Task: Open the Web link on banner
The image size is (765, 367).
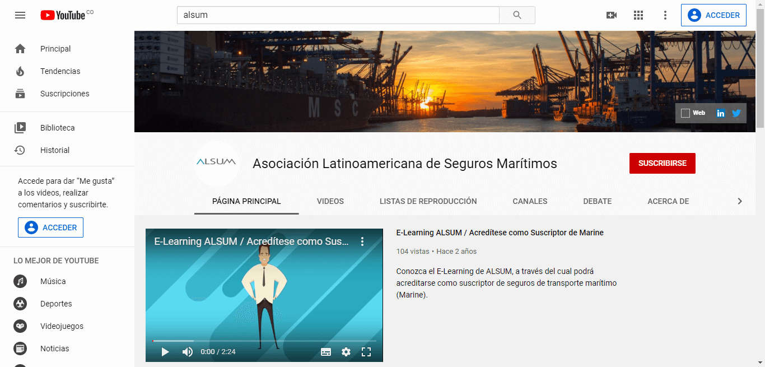Action: pyautogui.click(x=693, y=113)
